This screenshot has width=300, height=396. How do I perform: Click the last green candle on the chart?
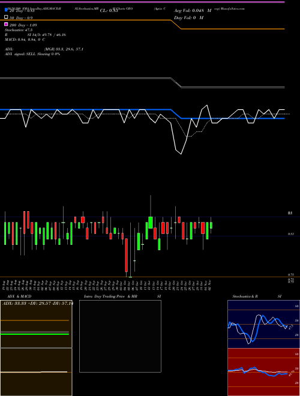(211, 225)
